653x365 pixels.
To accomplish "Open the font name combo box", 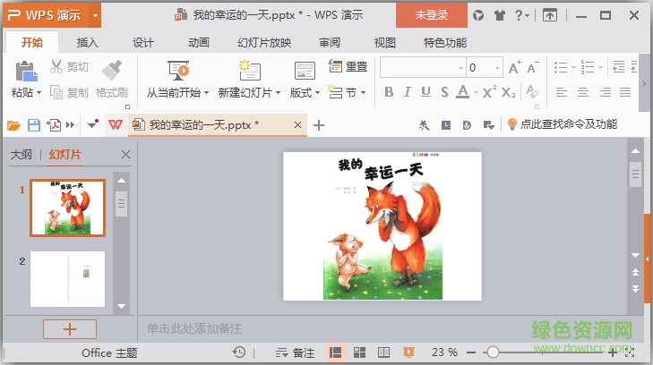I will pos(423,67).
